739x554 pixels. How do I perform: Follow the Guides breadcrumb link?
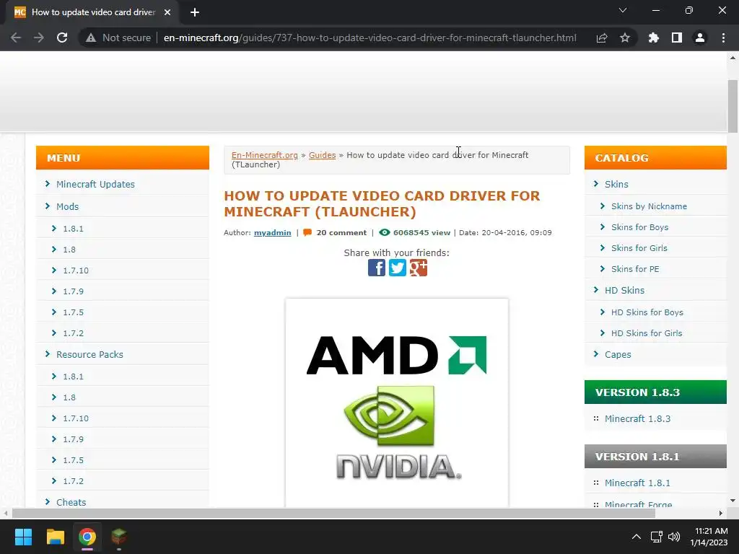pos(323,155)
